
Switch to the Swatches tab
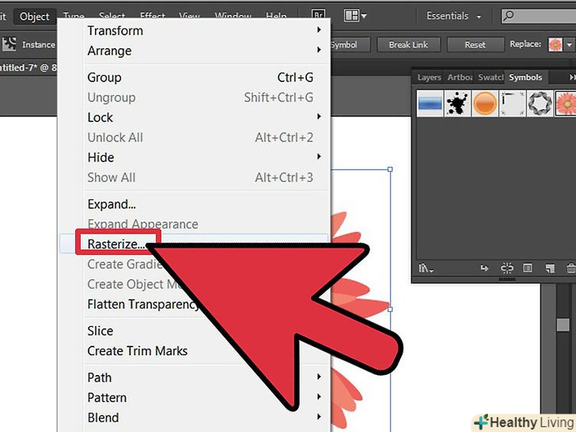click(491, 78)
